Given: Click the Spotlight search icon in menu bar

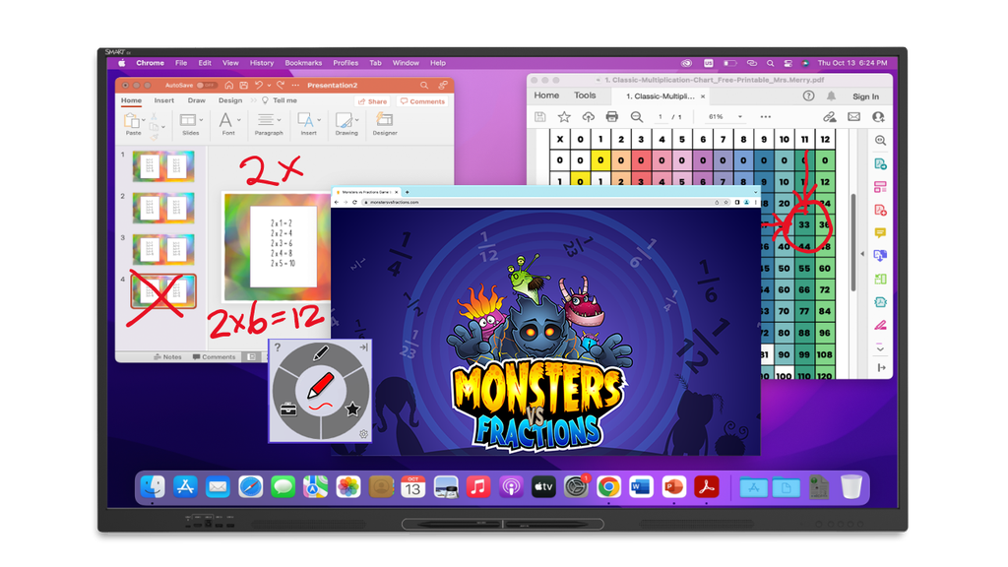Looking at the screenshot, I should (x=770, y=63).
